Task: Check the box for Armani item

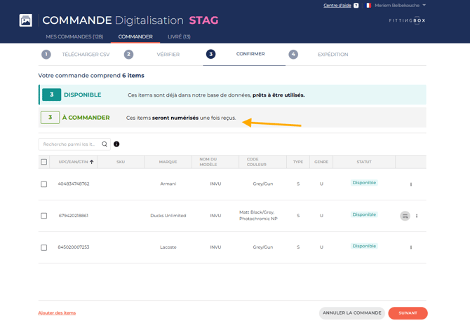Action: (x=43, y=184)
